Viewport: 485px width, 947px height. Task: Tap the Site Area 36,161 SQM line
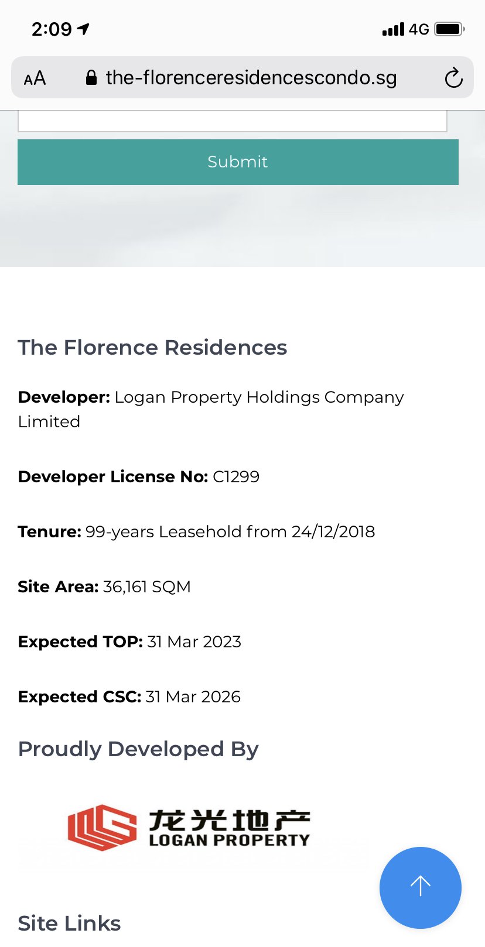104,586
